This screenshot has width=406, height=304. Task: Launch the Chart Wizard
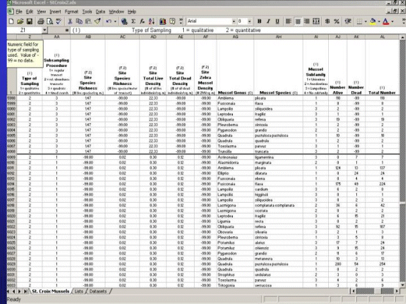pos(162,21)
